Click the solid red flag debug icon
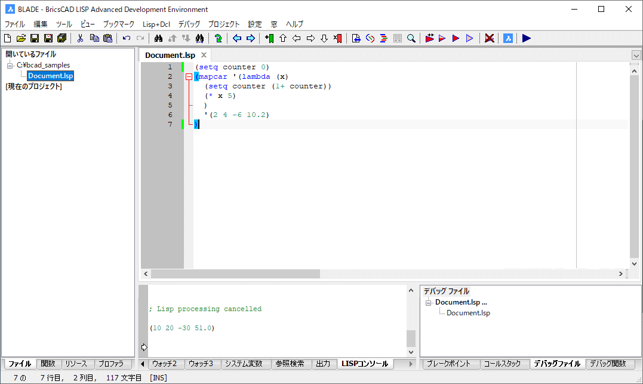This screenshot has width=643, height=384. pos(456,38)
